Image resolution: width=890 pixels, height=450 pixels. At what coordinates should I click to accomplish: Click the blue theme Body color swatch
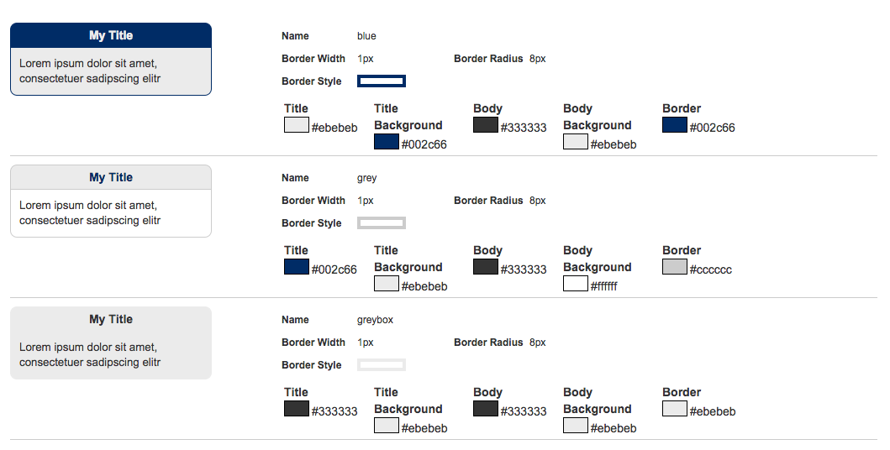(486, 125)
